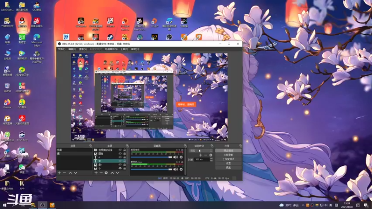Screen dimensions: 372x209
Task: Open Boundary desktop shortcut
Action: coord(22,137)
